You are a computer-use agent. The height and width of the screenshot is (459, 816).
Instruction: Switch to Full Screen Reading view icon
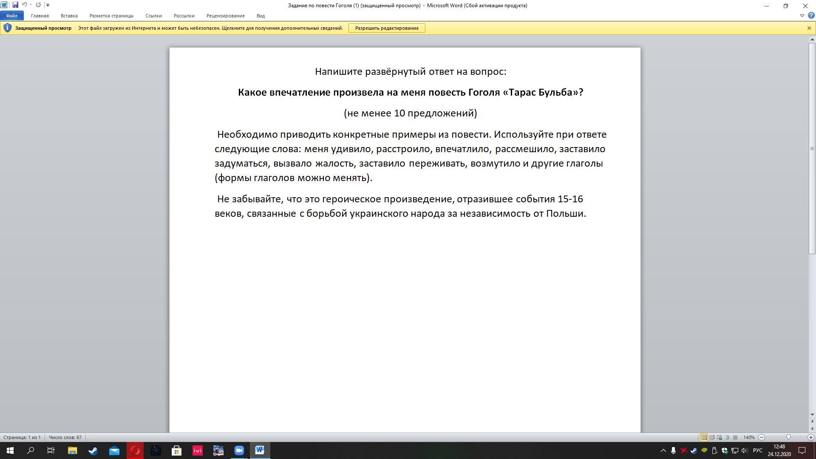712,437
